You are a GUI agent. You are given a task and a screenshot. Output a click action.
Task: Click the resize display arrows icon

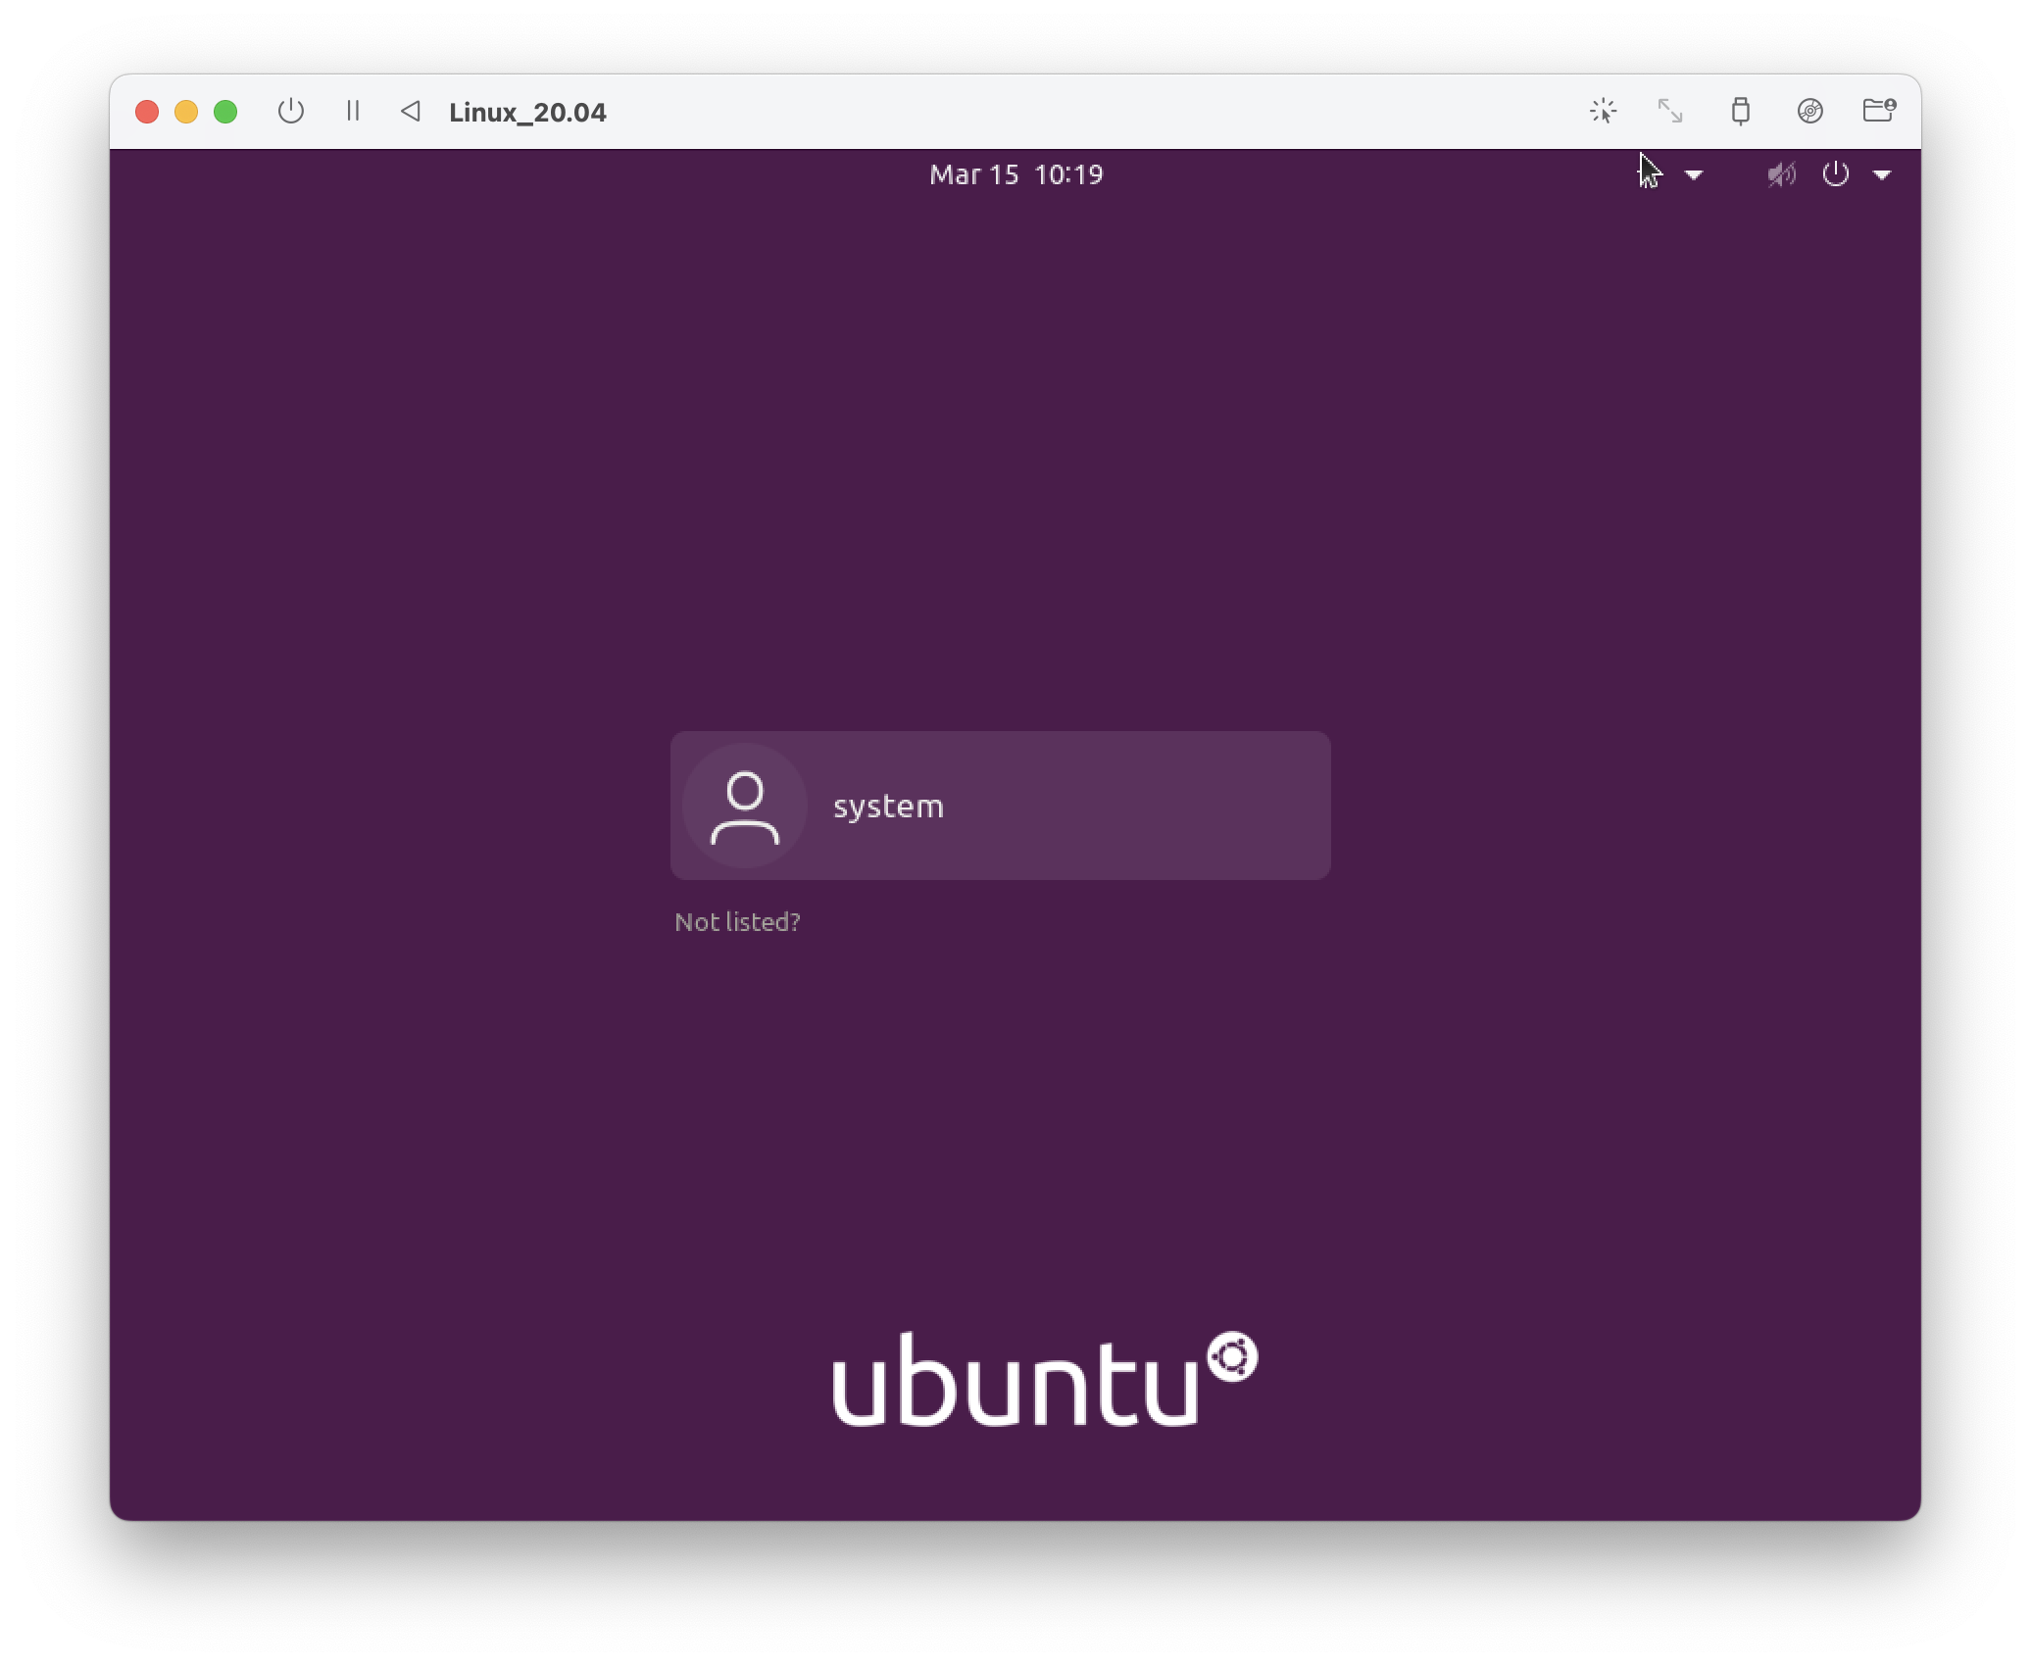[1670, 112]
